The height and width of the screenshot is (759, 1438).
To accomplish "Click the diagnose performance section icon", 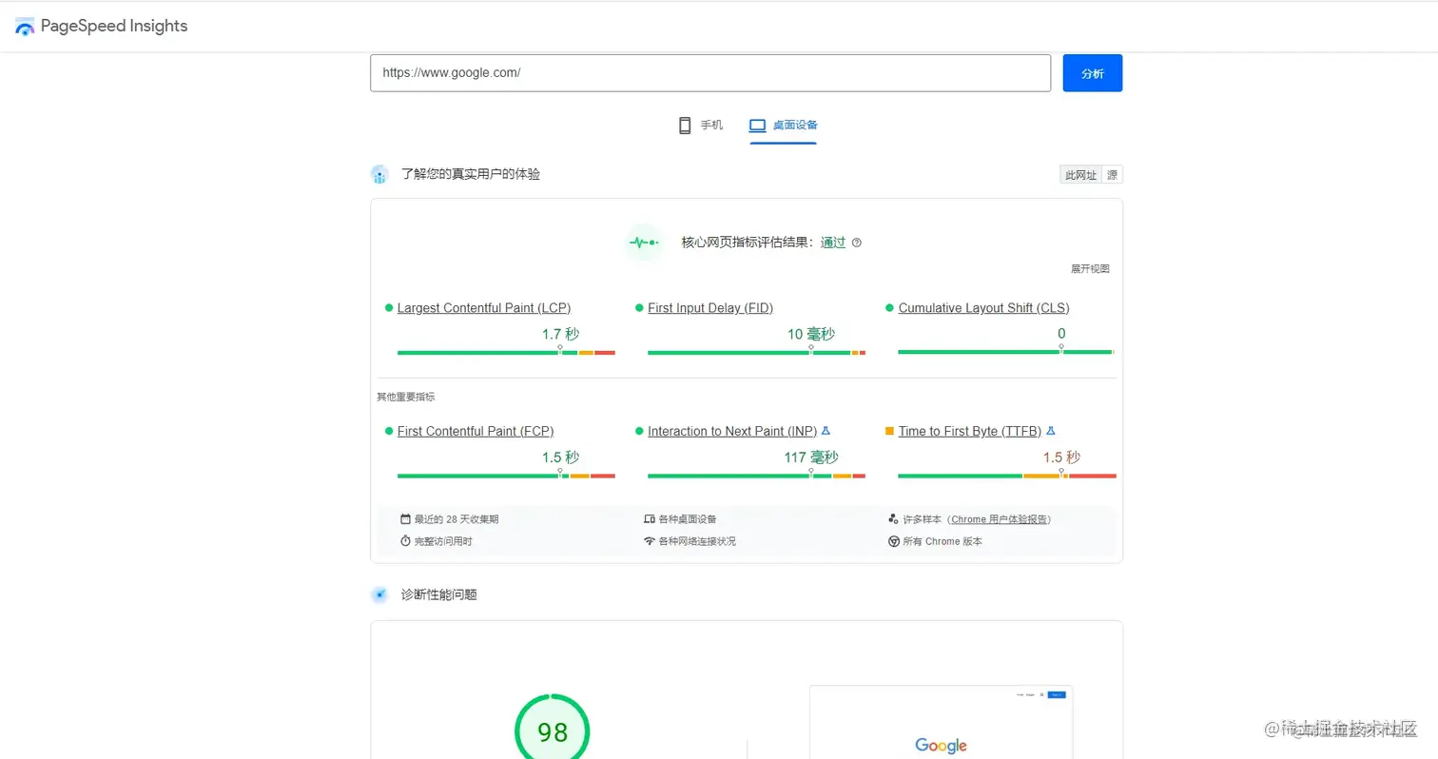I will (x=379, y=595).
